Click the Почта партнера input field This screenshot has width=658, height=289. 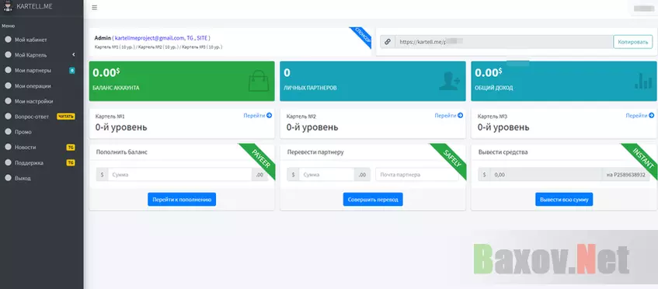tap(416, 175)
